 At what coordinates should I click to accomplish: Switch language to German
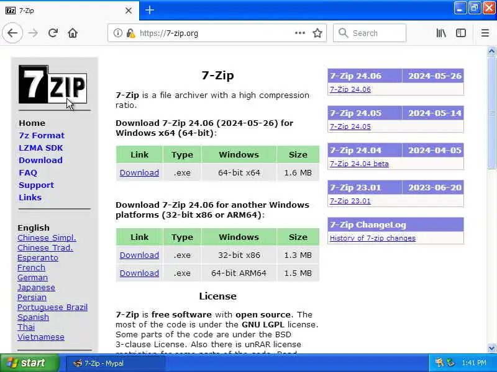(x=32, y=277)
